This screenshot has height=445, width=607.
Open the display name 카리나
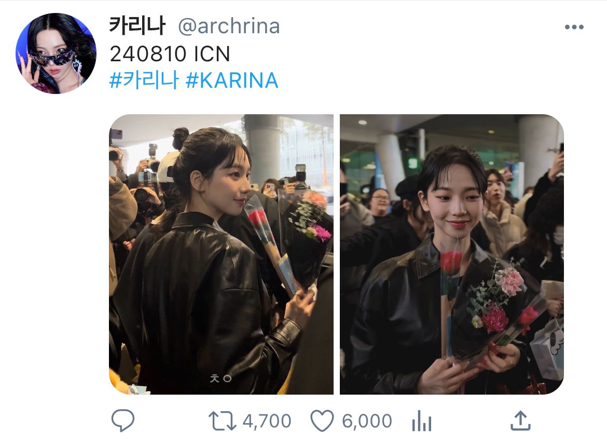point(137,25)
